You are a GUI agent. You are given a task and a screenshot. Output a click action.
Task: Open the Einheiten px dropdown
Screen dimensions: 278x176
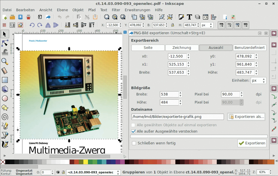(x=258, y=81)
